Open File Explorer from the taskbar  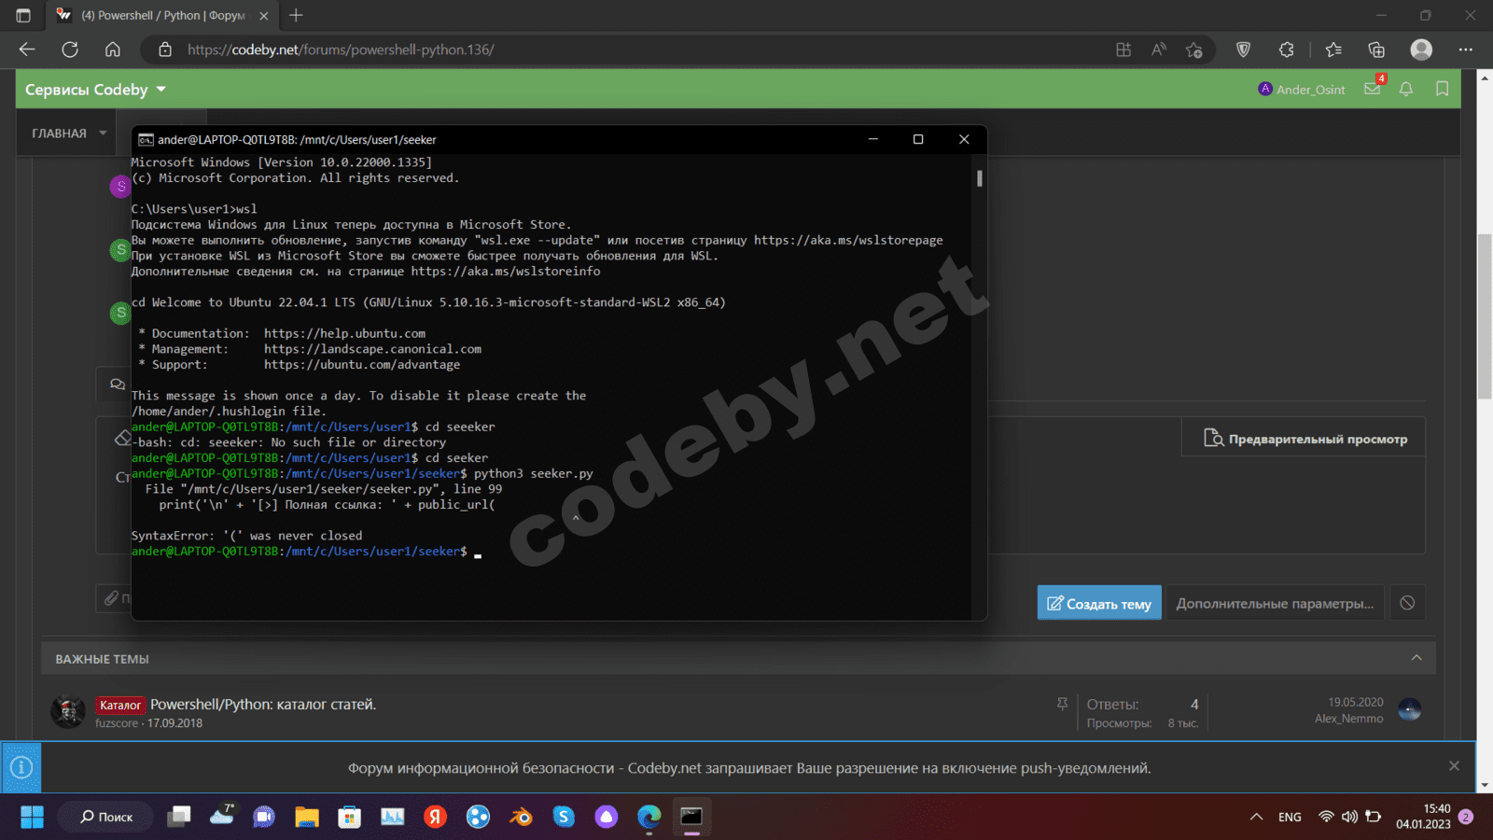(x=307, y=817)
